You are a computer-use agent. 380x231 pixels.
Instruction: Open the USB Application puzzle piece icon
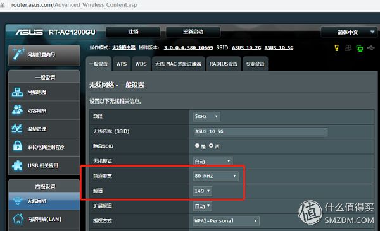point(18,165)
